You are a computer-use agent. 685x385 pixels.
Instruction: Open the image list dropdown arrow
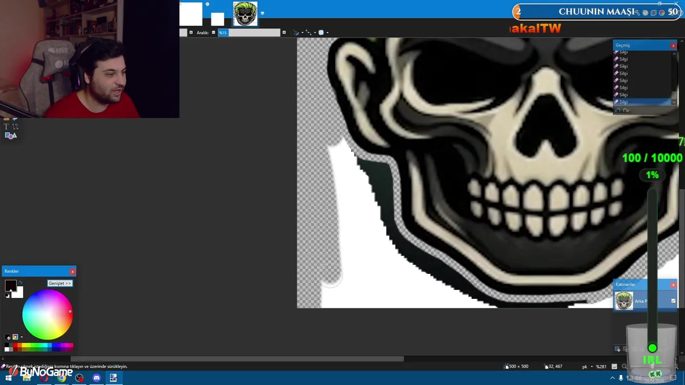(262, 13)
